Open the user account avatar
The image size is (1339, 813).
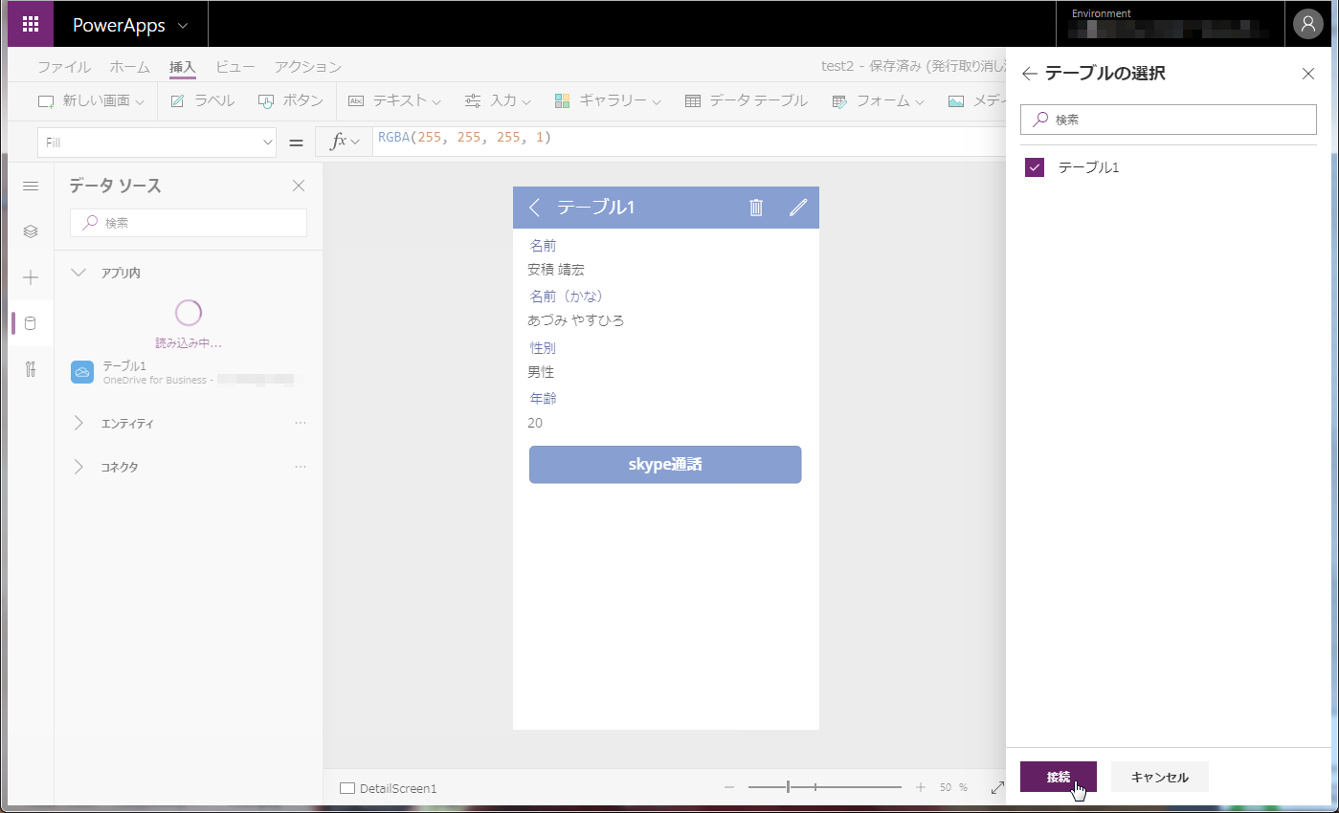(x=1307, y=24)
